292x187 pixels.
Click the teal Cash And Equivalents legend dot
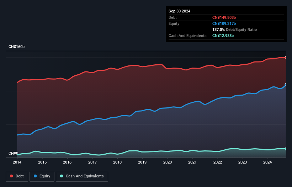[x=62, y=176]
